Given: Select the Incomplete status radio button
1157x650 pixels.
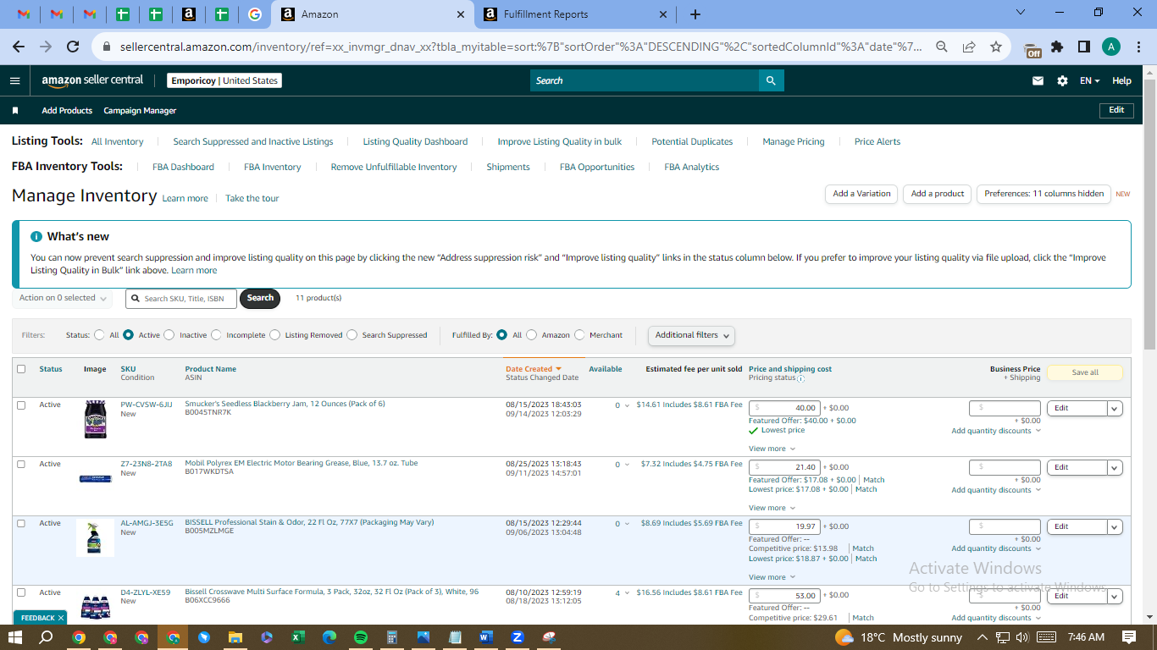Looking at the screenshot, I should click(x=216, y=335).
